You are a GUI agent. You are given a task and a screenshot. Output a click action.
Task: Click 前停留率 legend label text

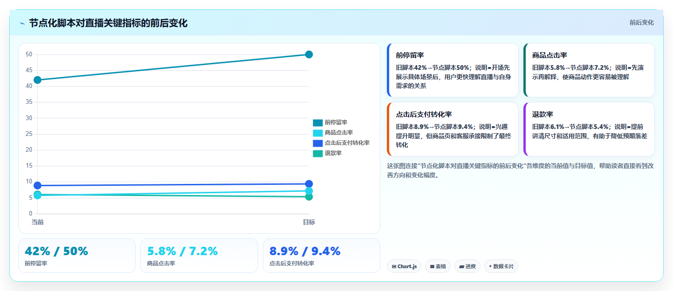click(336, 122)
